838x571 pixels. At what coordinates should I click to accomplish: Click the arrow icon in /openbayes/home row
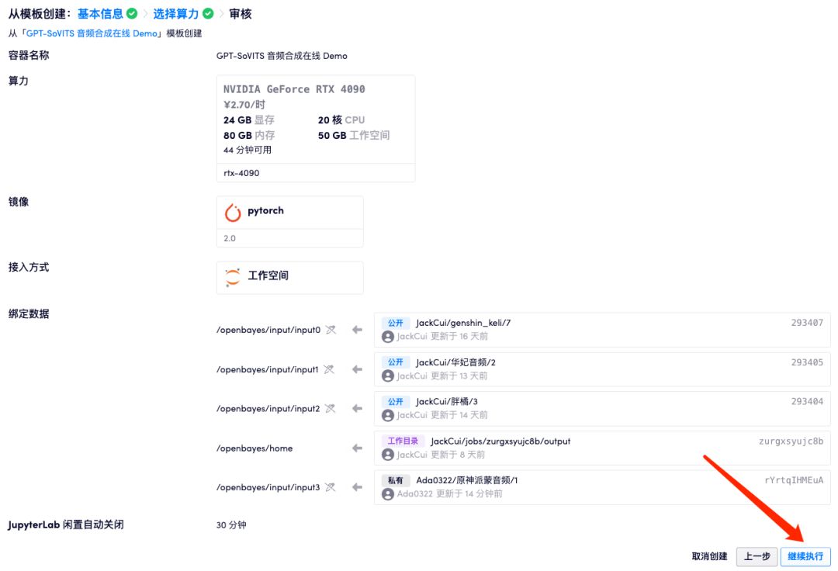point(357,448)
